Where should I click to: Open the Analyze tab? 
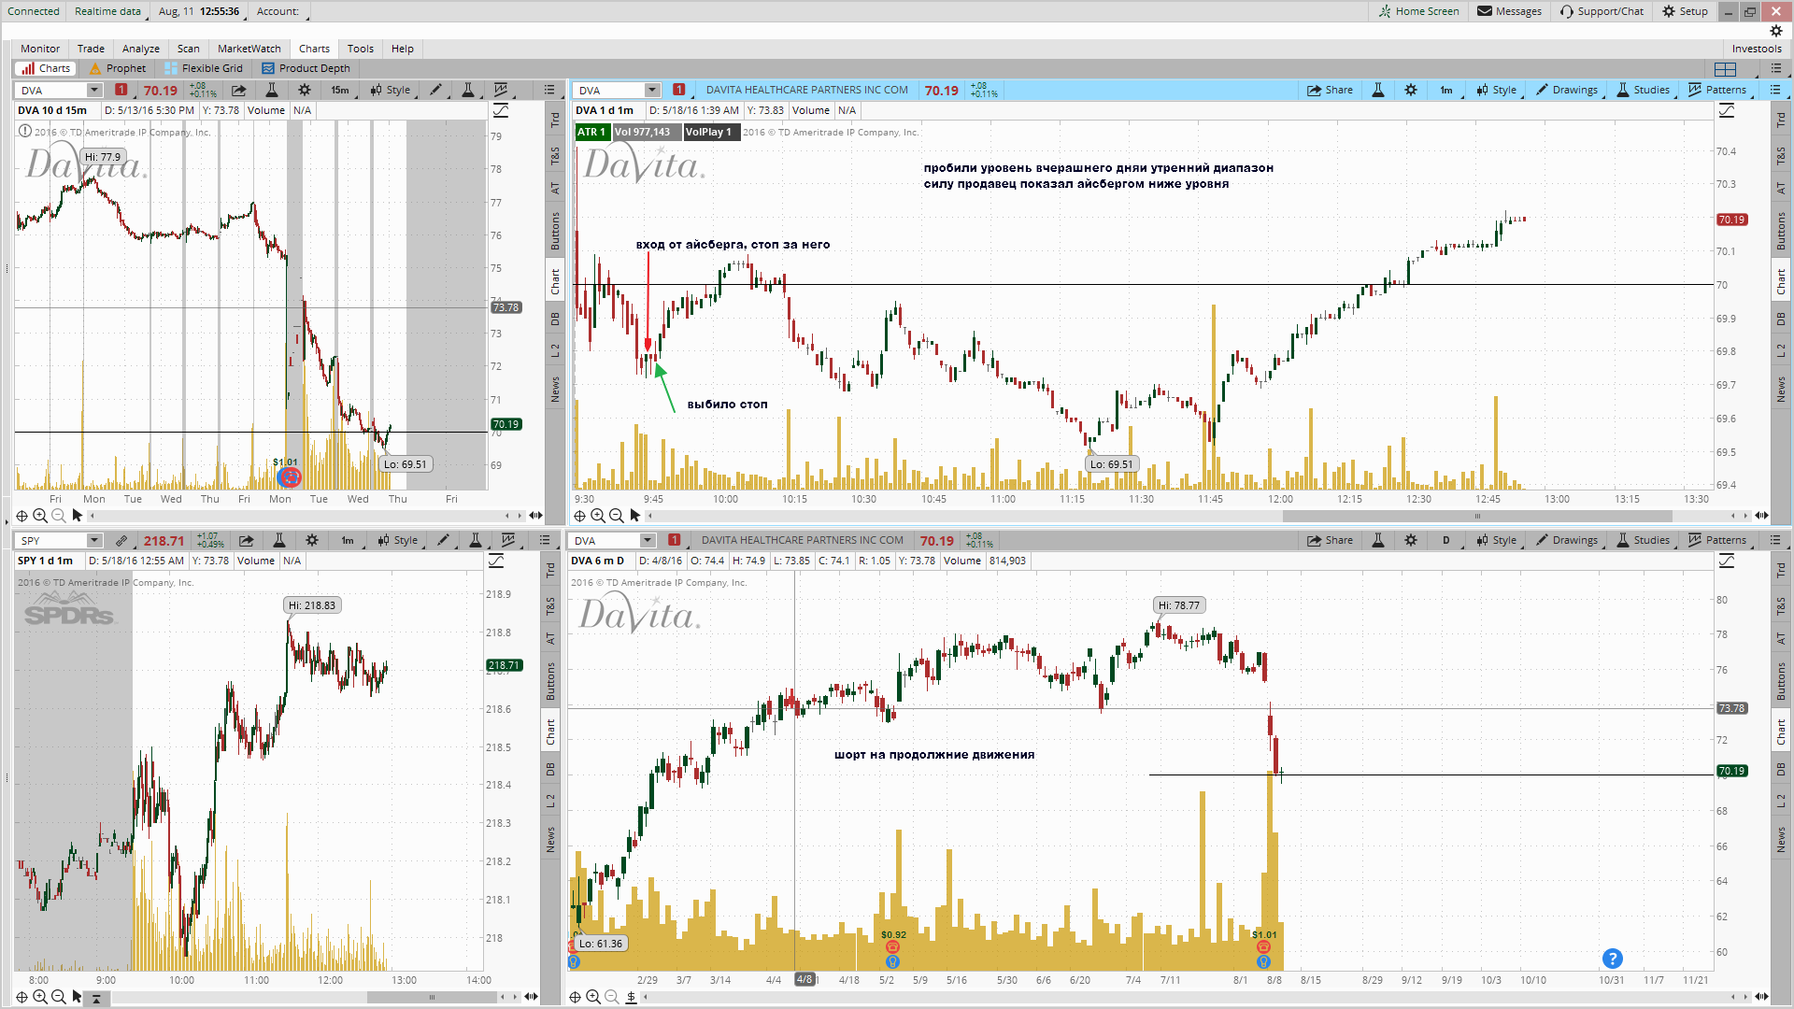point(140,49)
